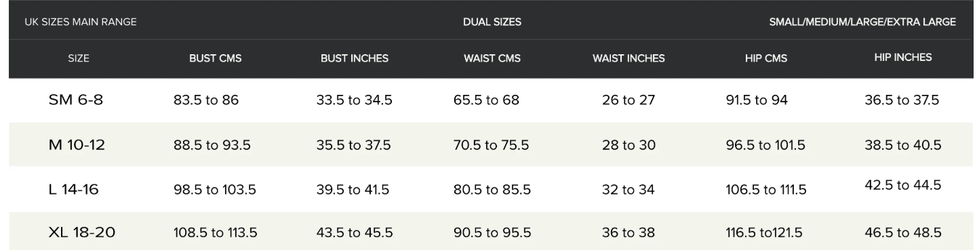Click the Size column header
Screen dimensions: 977x250
[79, 58]
